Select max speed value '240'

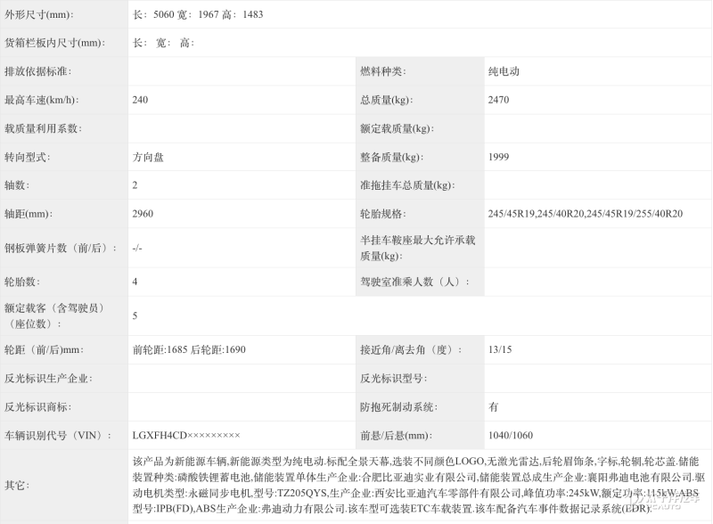(140, 100)
